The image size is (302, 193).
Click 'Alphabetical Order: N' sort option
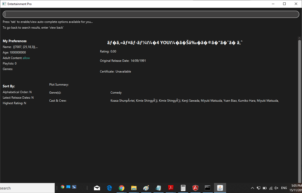tap(17, 92)
